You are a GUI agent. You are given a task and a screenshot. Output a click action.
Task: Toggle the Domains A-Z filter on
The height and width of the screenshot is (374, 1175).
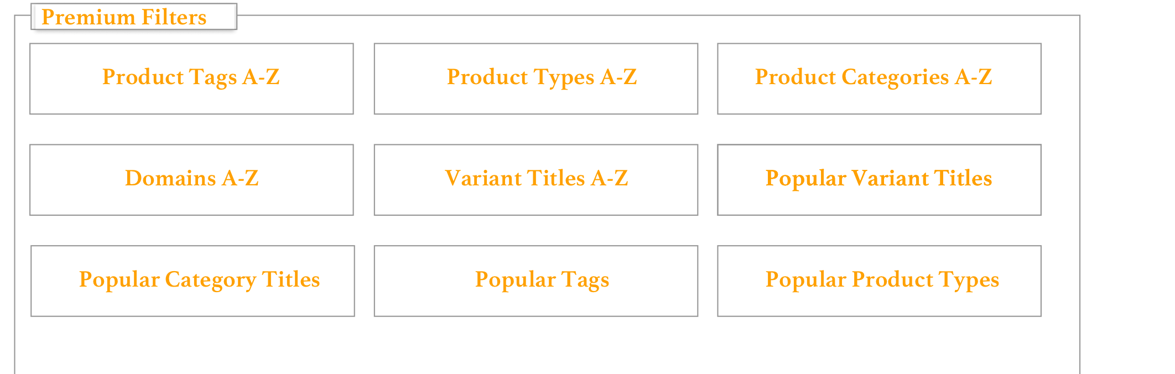pyautogui.click(x=191, y=179)
